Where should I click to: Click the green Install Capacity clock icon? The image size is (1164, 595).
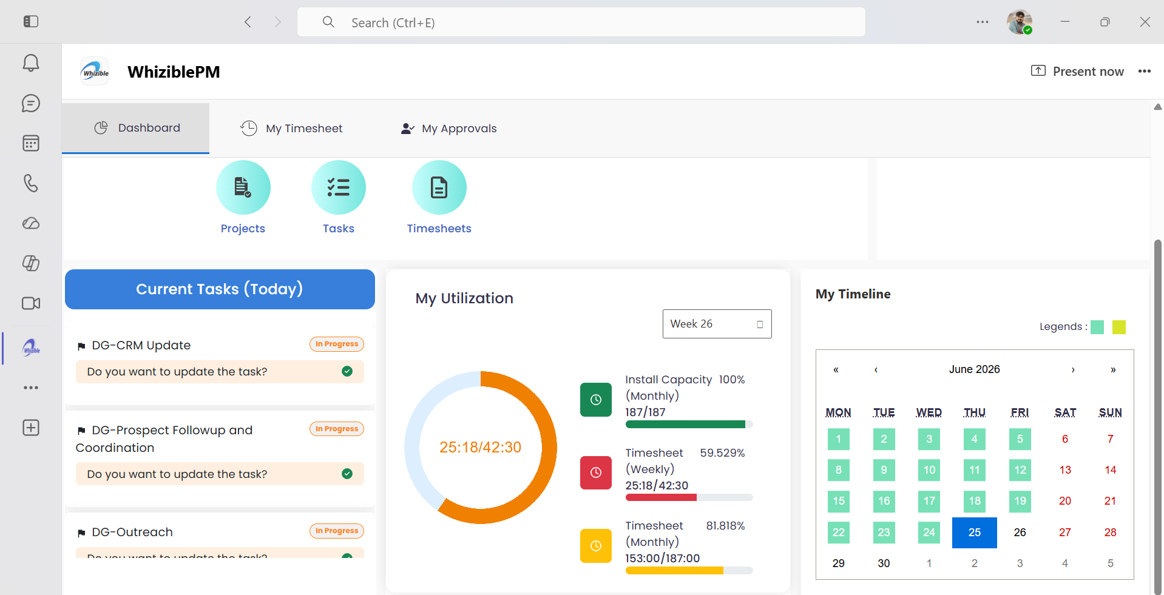click(x=596, y=400)
